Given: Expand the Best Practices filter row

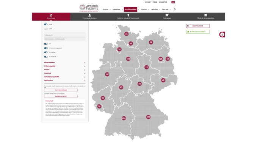Looking at the screenshot, I should point(64,81).
